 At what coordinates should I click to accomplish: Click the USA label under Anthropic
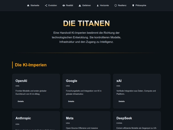[x=17, y=124]
